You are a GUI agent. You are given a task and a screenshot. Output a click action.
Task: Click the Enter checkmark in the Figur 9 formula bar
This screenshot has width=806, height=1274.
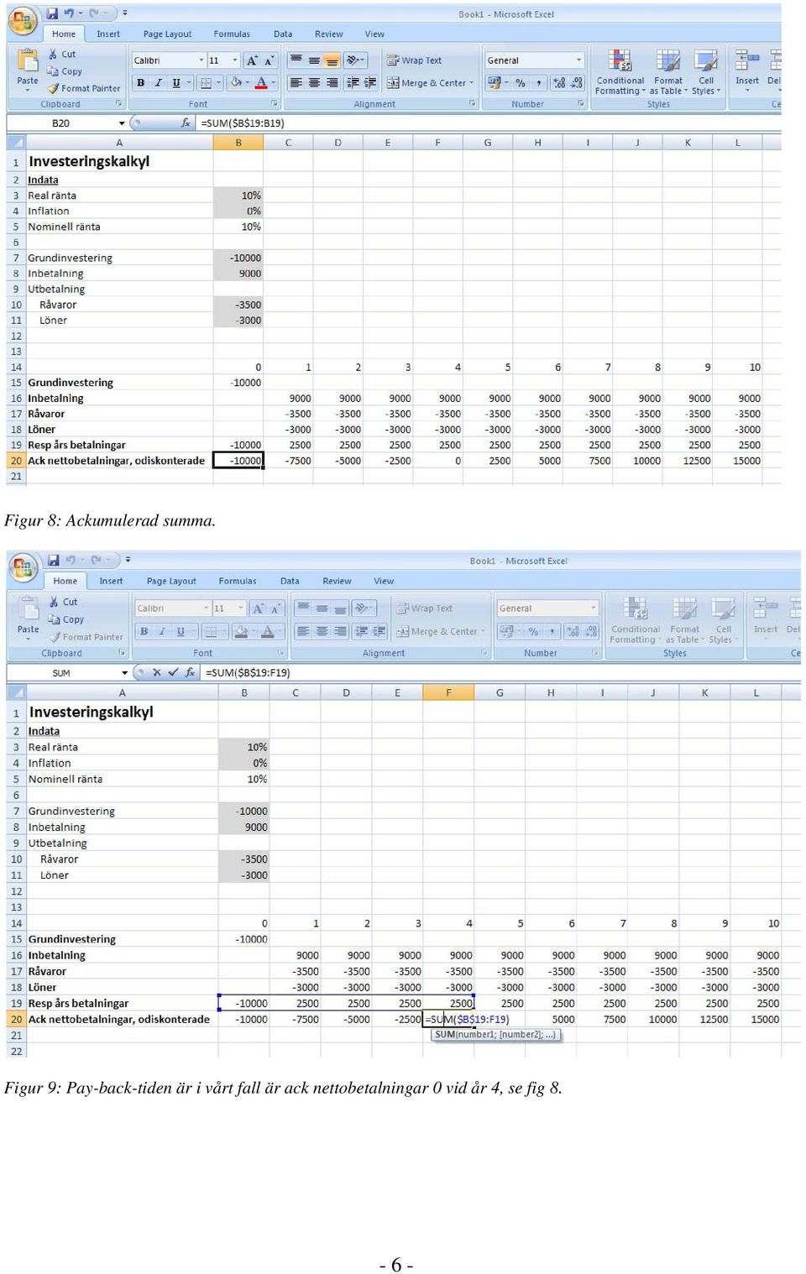[x=173, y=672]
